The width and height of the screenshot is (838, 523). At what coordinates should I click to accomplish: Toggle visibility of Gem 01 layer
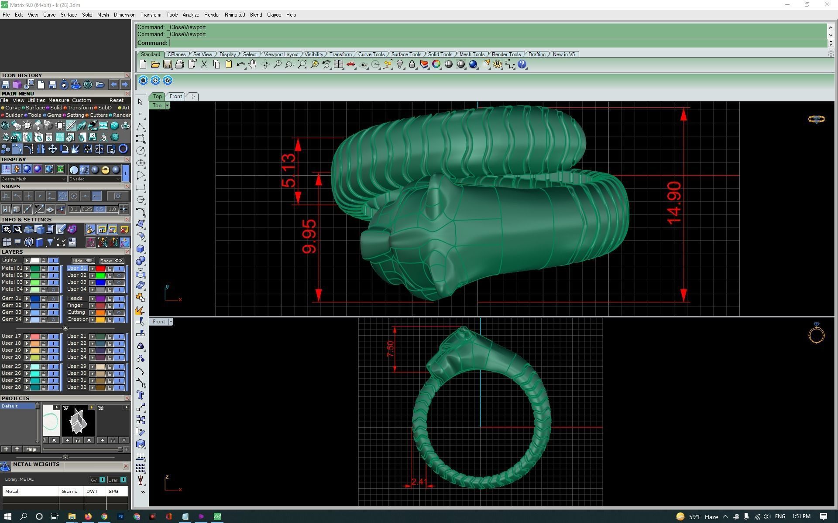[53, 299]
